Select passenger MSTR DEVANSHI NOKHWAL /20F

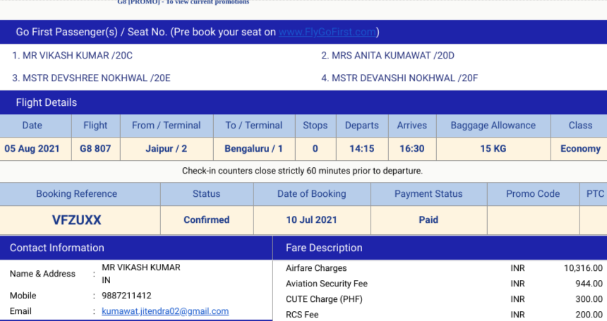pos(399,78)
